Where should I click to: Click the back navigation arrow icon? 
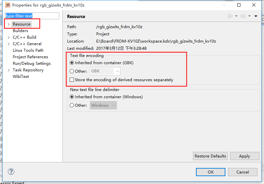pyautogui.click(x=230, y=16)
